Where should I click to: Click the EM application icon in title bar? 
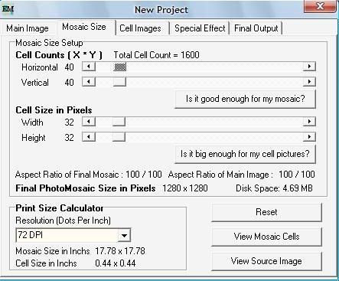pos(8,9)
